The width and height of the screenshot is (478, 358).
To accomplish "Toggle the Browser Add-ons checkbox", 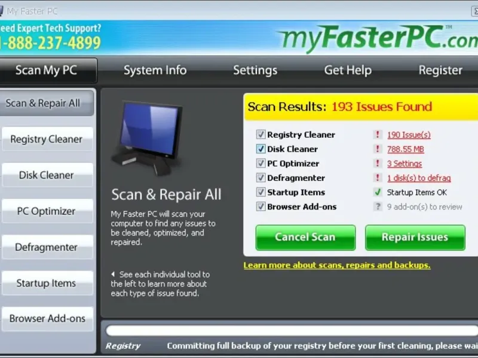I will tap(261, 206).
